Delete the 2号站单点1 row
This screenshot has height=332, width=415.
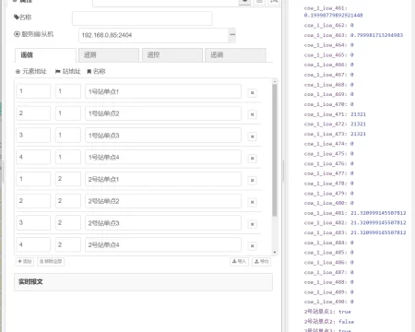pos(252,180)
